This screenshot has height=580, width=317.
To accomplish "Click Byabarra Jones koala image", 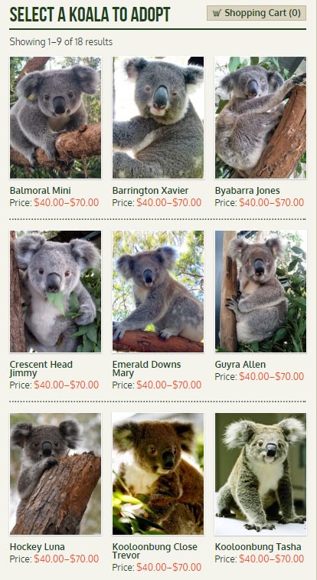I will point(260,118).
